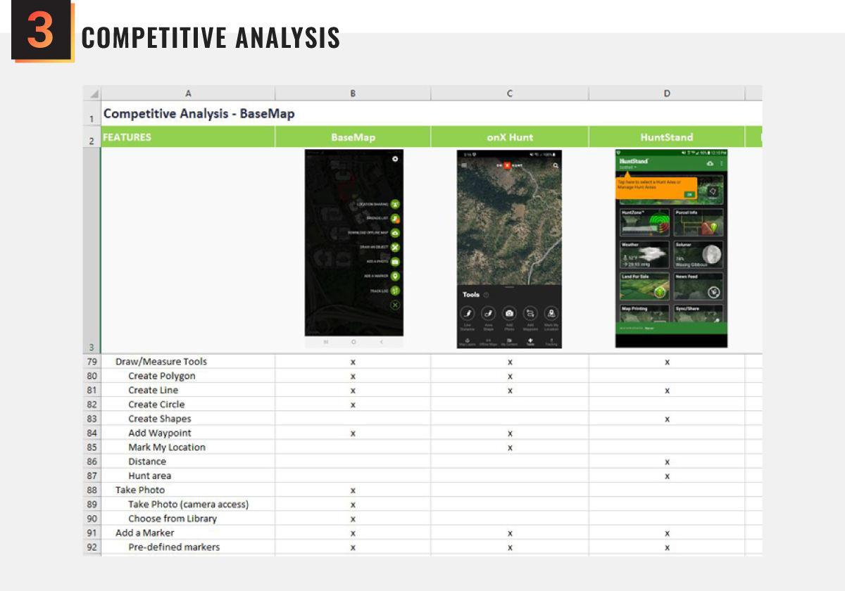Click Select All corner of spreadsheet
845x591 pixels.
click(92, 94)
